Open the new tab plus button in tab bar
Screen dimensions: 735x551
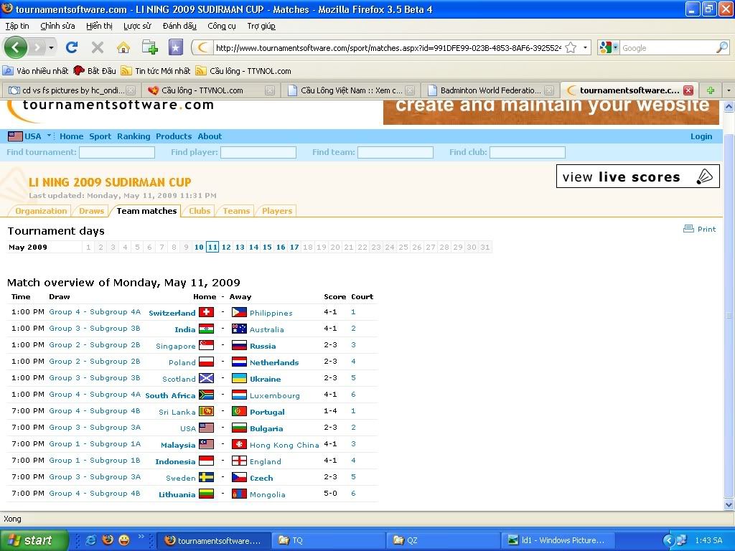tap(711, 90)
